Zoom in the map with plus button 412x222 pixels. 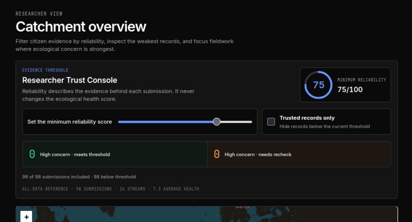[26, 216]
